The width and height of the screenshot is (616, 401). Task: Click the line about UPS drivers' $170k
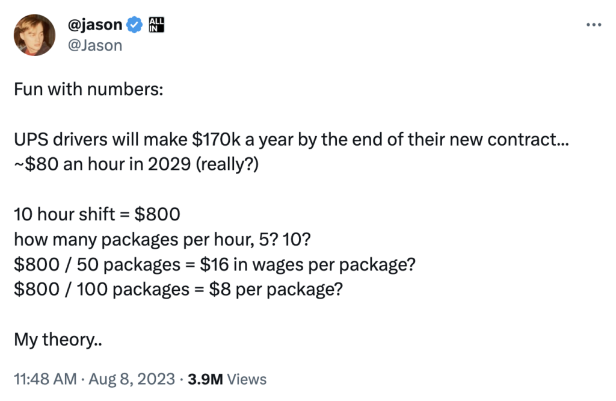tap(291, 140)
